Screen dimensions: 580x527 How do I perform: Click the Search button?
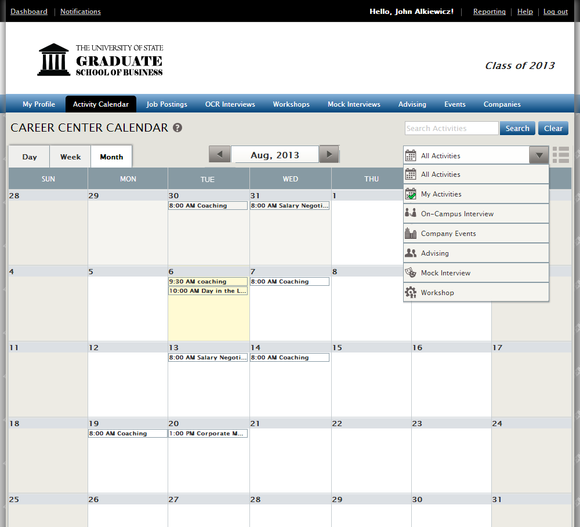click(x=517, y=128)
